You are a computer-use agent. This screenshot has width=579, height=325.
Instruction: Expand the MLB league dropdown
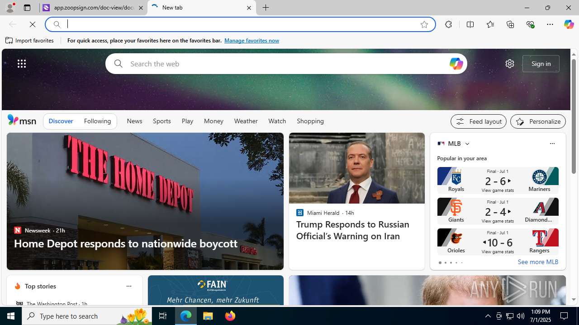tap(467, 144)
